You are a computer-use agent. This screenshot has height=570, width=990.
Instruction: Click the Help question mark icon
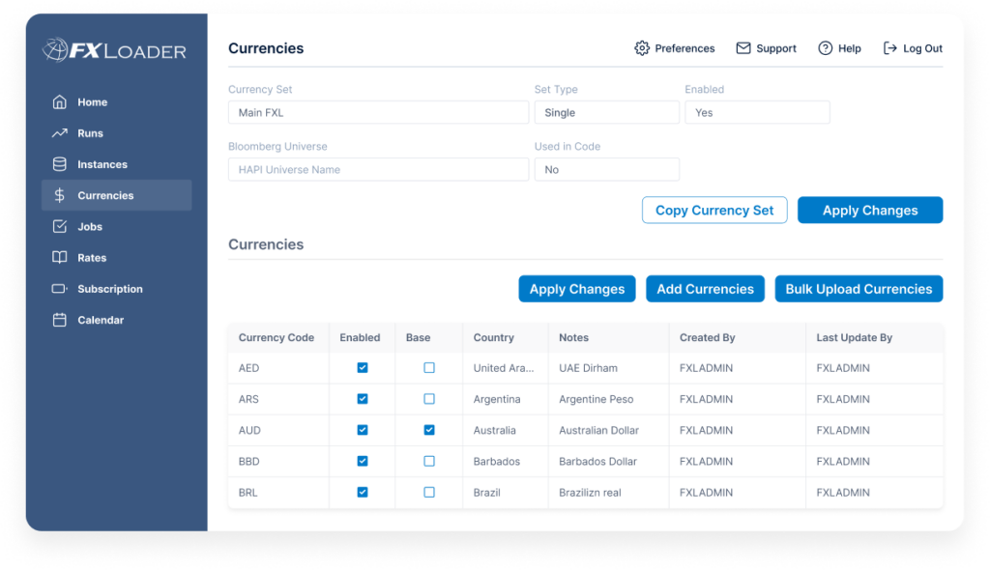pyautogui.click(x=825, y=47)
